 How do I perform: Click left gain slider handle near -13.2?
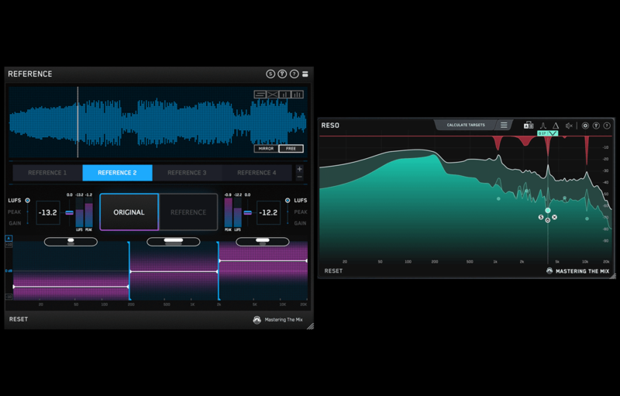point(69,212)
